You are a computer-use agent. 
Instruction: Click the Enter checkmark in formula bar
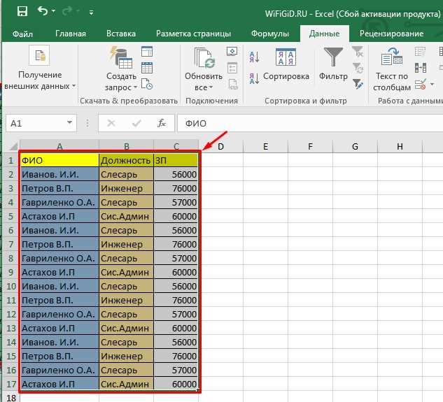136,123
